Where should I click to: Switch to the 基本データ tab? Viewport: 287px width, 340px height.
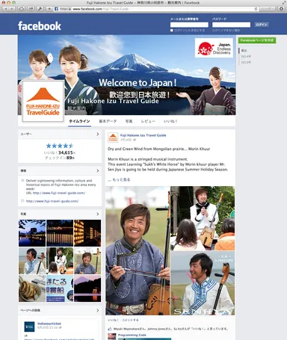pos(108,121)
